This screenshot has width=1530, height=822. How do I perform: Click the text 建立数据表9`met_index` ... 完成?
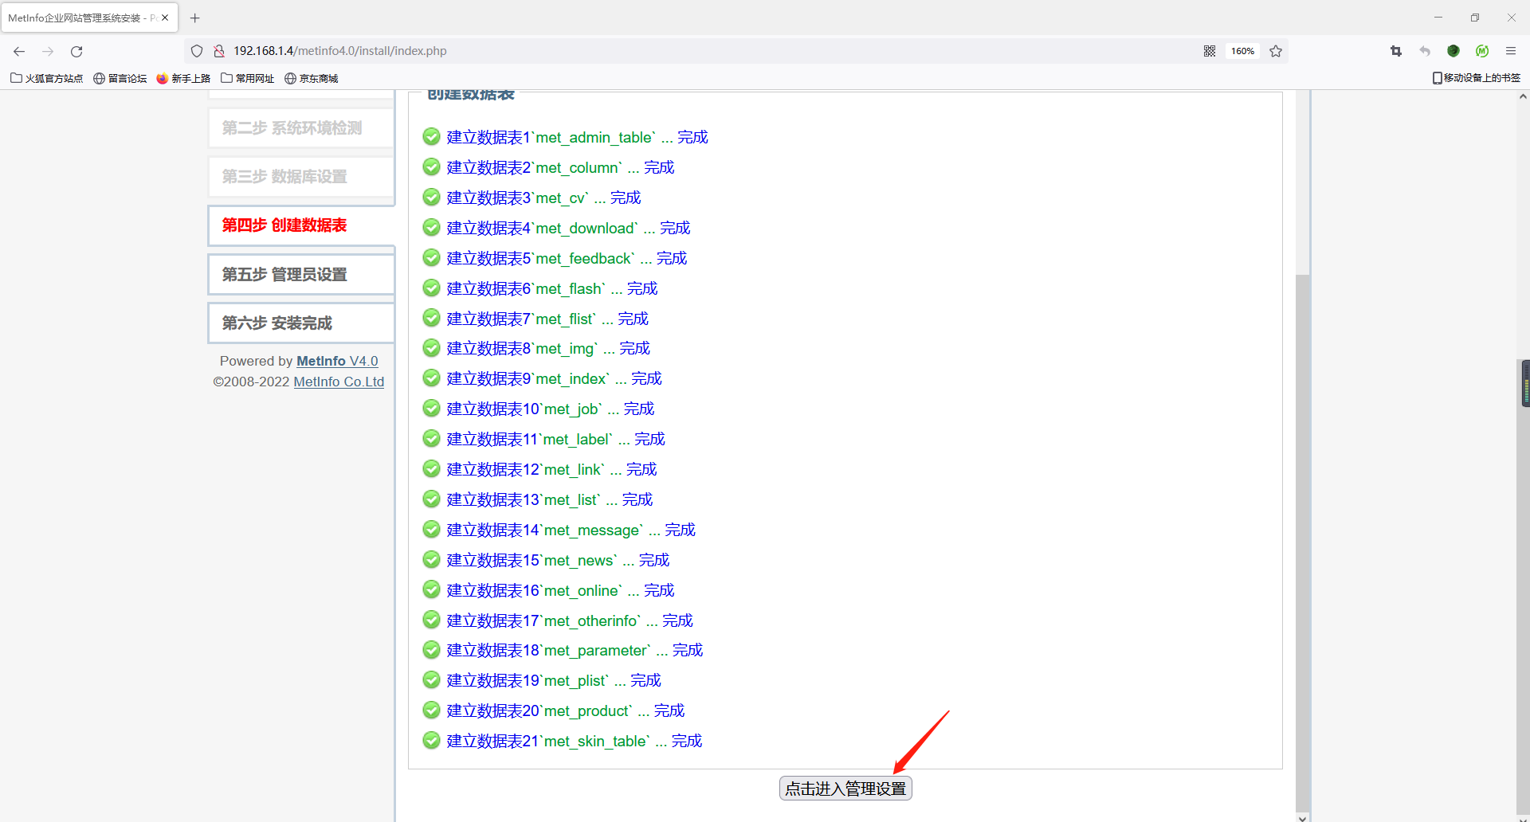click(555, 378)
